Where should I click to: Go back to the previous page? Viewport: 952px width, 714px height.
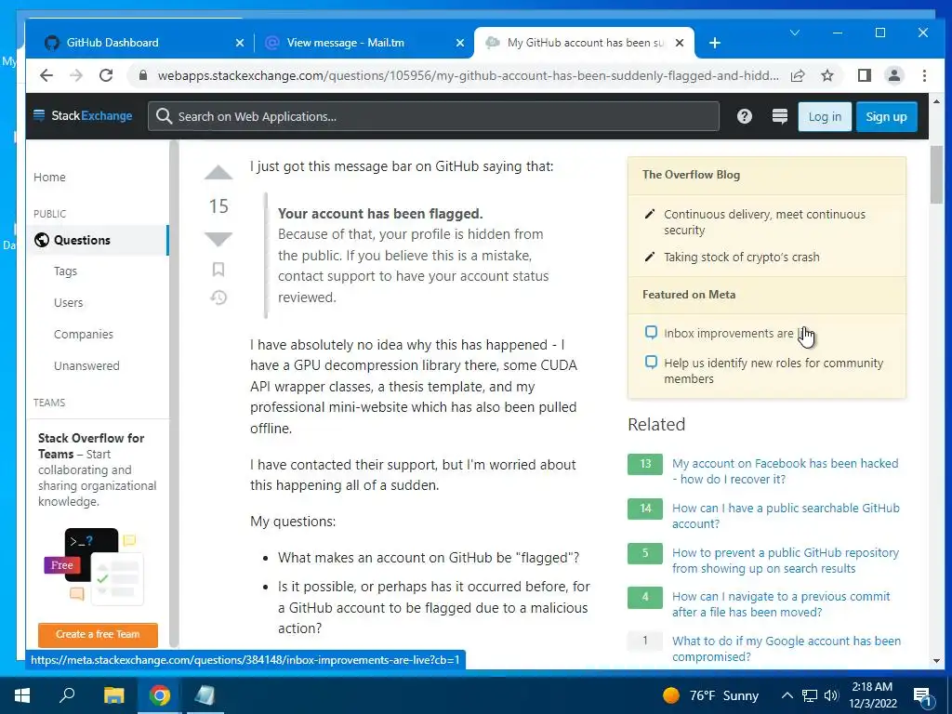[46, 75]
